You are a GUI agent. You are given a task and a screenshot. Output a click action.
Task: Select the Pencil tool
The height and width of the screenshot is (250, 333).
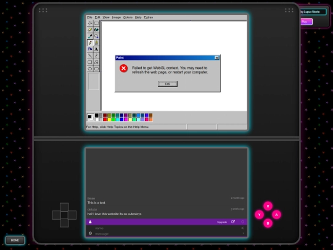[90, 43]
